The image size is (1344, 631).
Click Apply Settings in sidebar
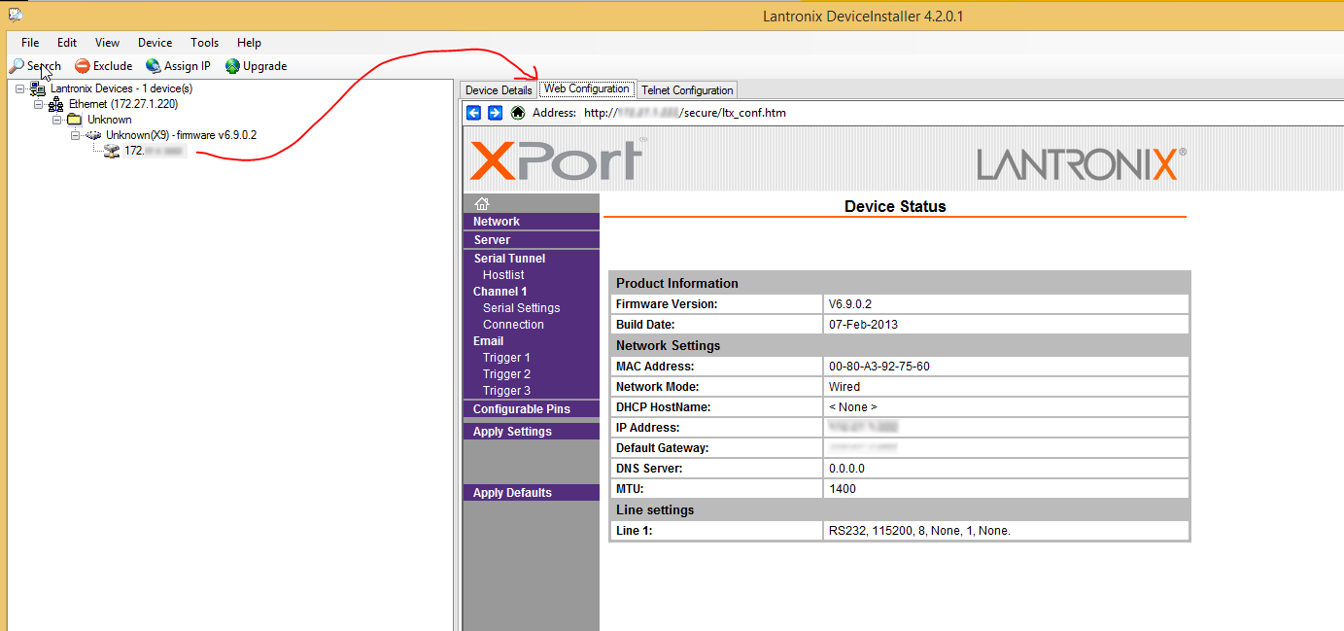point(512,432)
